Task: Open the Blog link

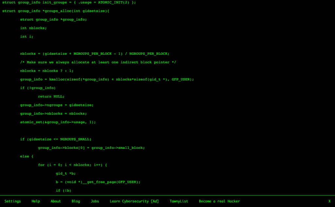Action: point(76,201)
